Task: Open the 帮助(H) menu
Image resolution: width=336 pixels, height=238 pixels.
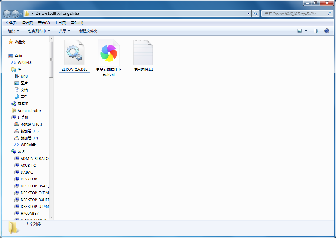Action: 77,23
